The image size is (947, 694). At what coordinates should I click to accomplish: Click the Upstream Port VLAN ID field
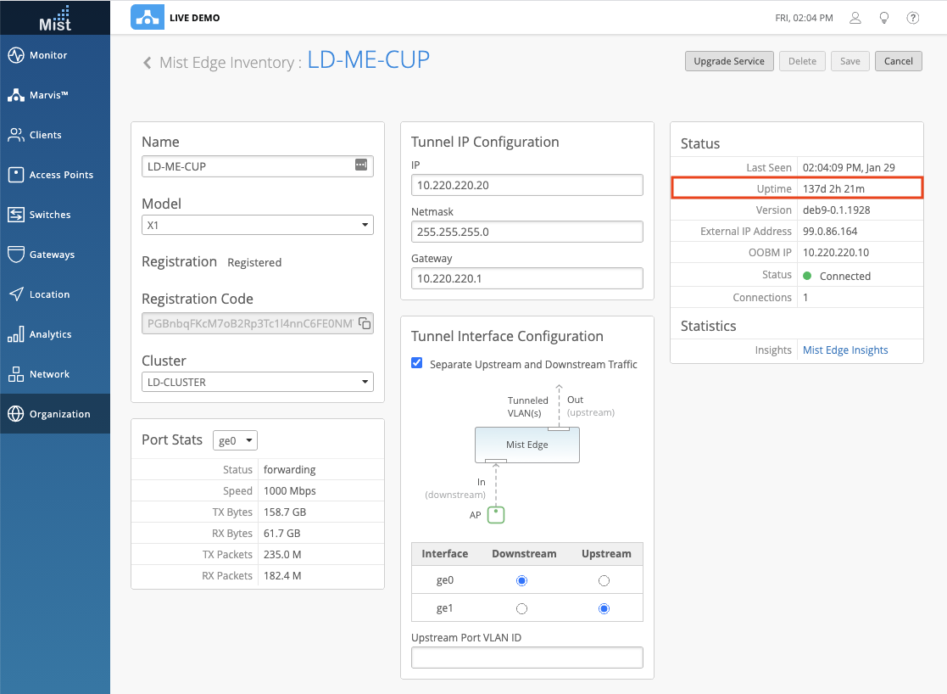point(526,658)
